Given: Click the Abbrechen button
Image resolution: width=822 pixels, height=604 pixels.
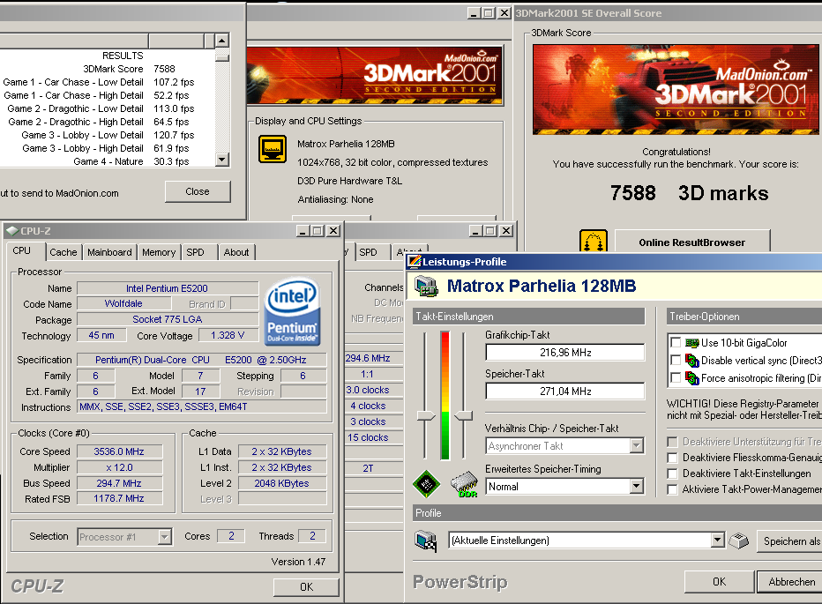Looking at the screenshot, I should point(791,581).
